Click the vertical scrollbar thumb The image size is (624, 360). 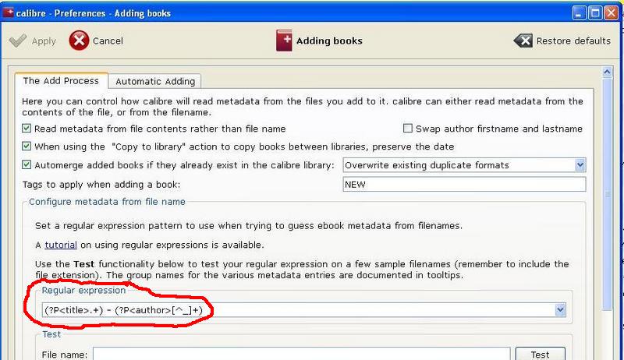(x=607, y=194)
